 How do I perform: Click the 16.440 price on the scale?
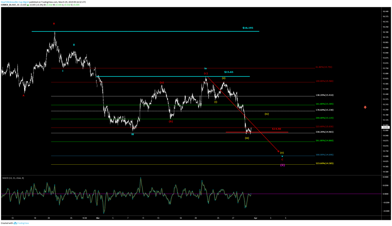coord(385,11)
